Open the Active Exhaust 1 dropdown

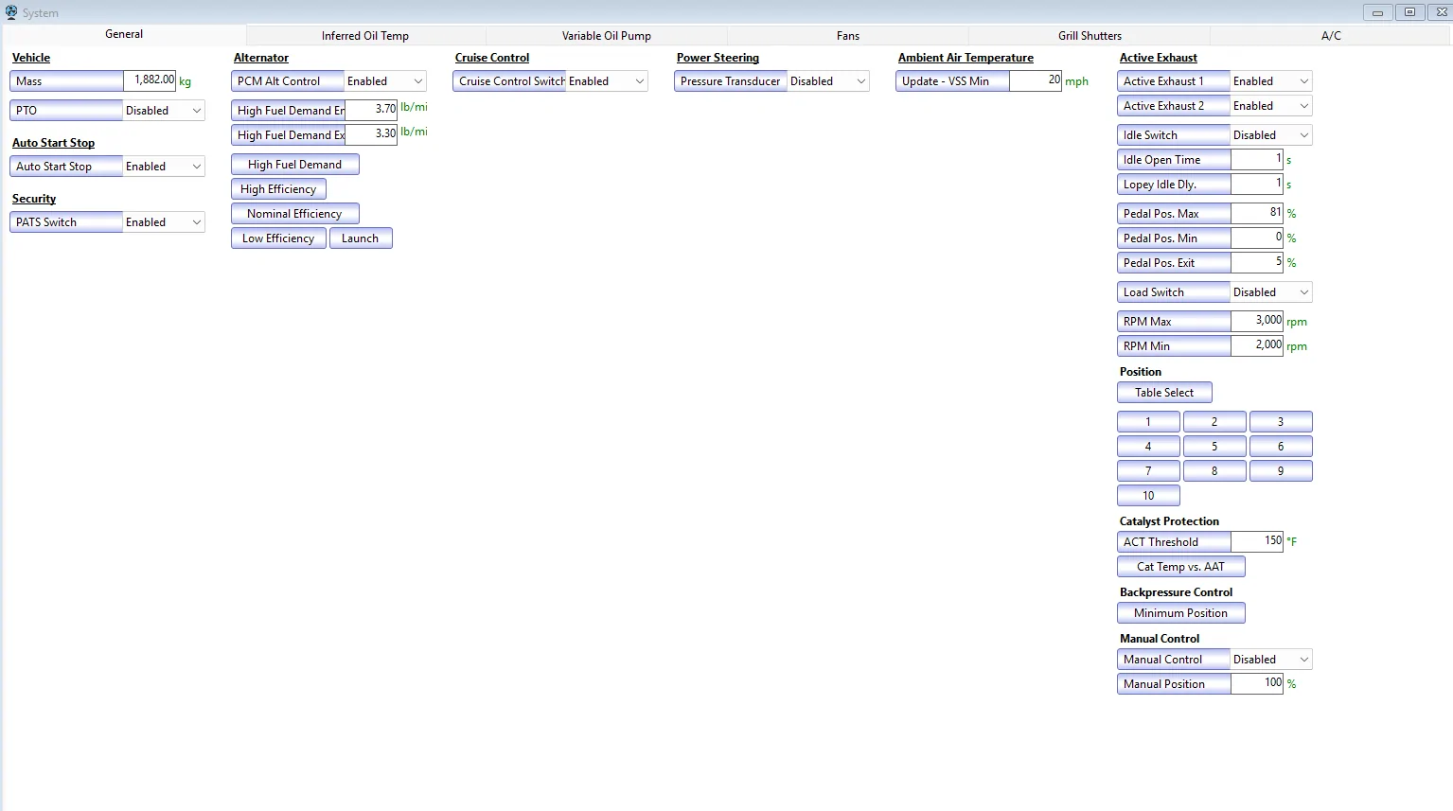(x=1271, y=81)
